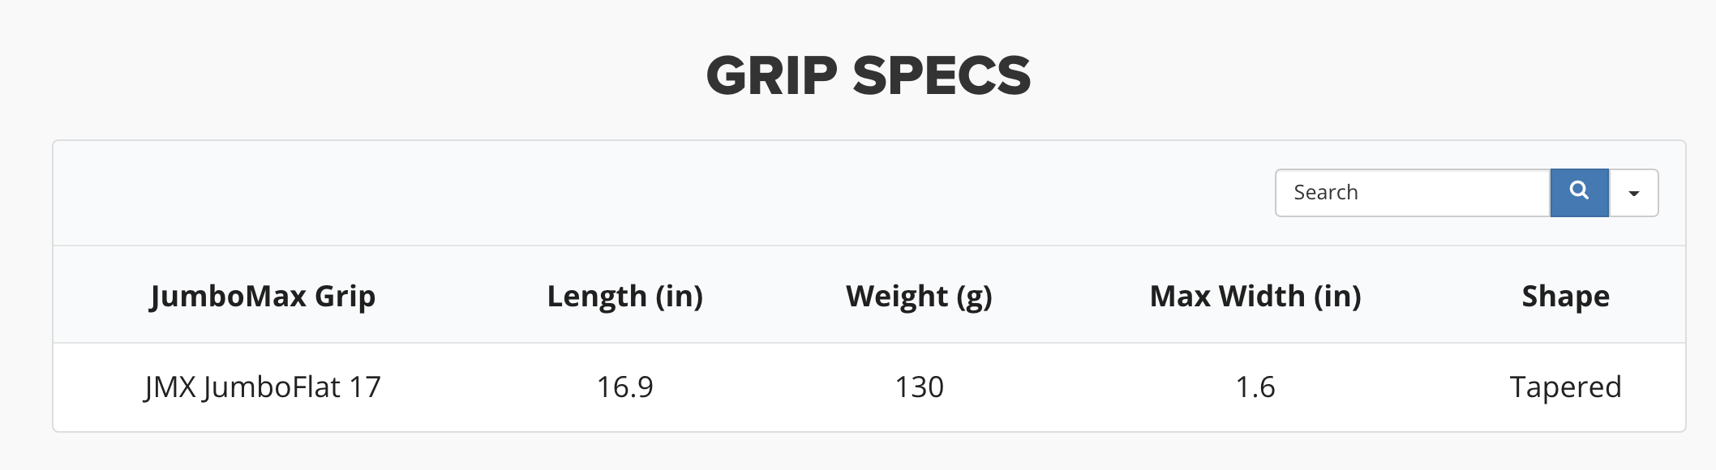Click the 130 weight value cell
1716x470 pixels.
(x=919, y=387)
